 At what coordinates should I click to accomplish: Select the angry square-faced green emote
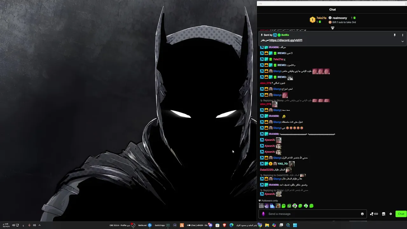(289, 206)
